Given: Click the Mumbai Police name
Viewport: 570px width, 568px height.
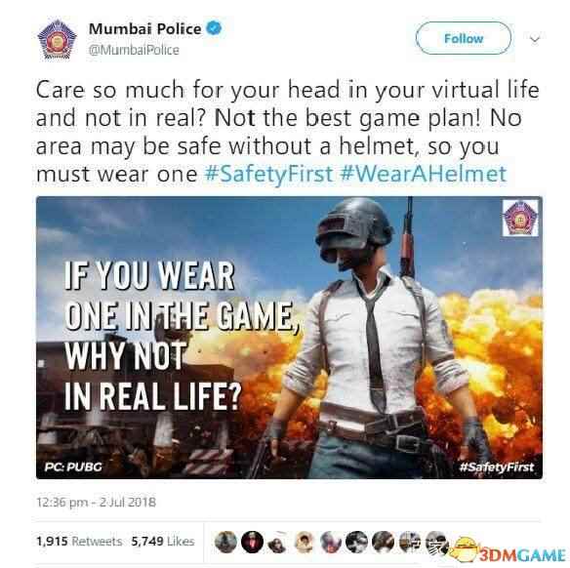Looking at the screenshot, I should coord(145,29).
